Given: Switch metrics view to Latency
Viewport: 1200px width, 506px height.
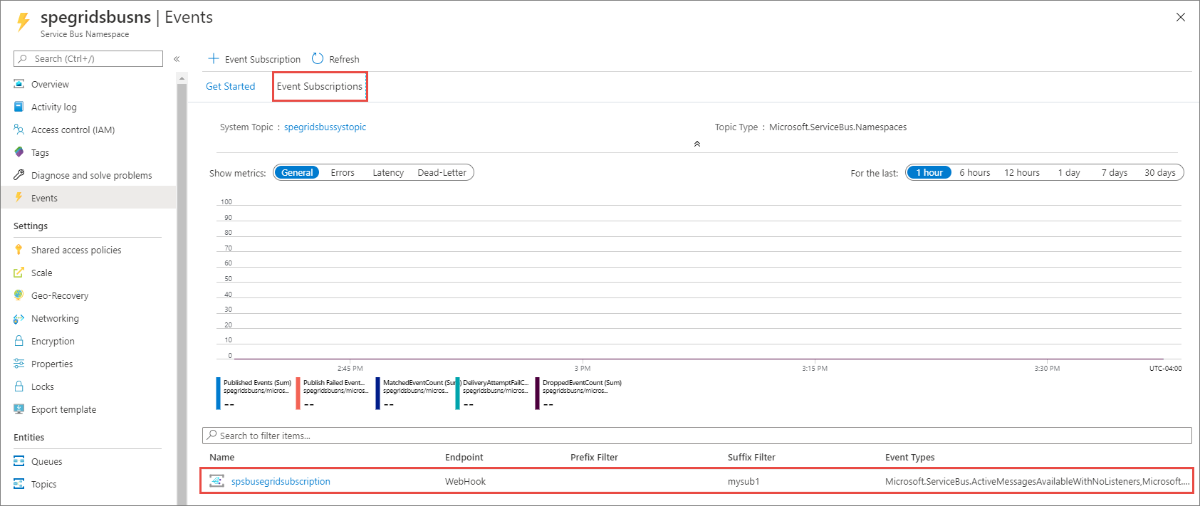Looking at the screenshot, I should coord(388,173).
